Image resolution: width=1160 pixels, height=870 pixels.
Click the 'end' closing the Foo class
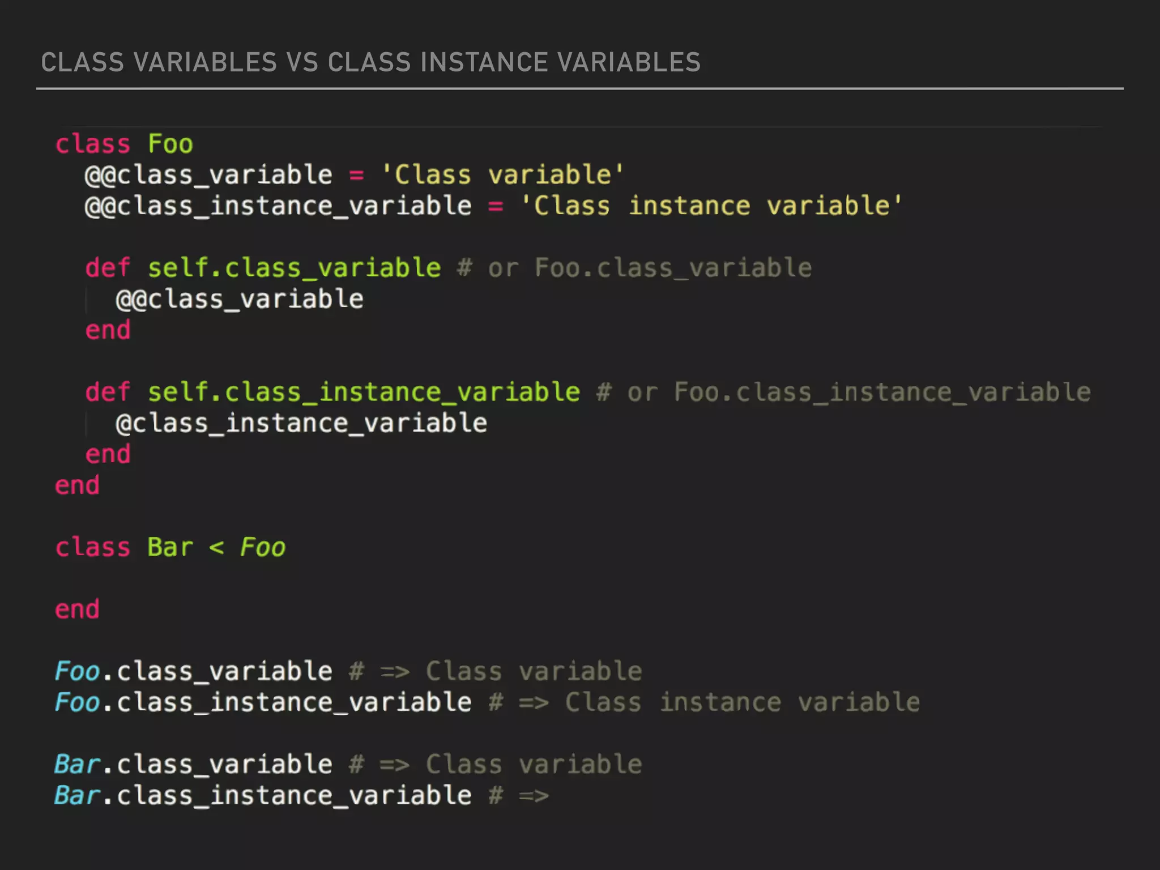(x=77, y=485)
